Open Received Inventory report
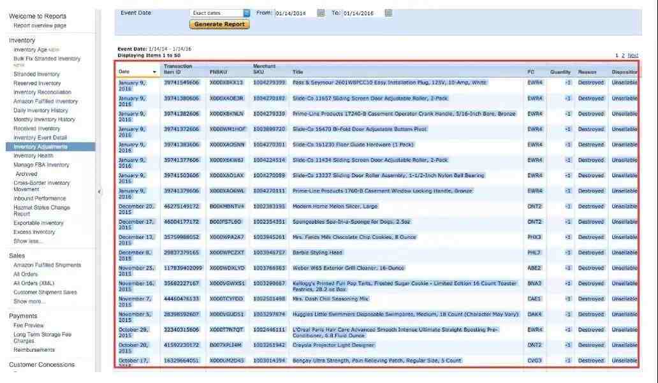The width and height of the screenshot is (658, 383). 37,129
